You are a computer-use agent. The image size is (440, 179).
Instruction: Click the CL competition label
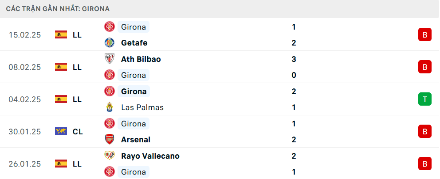[x=77, y=131]
